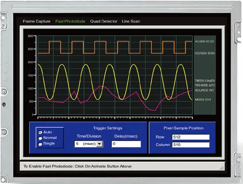Focus the Row field showing 512
The image size is (243, 184).
point(191,137)
